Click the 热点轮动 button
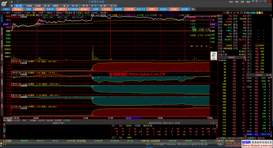273x148 pixels. click(x=163, y=9)
